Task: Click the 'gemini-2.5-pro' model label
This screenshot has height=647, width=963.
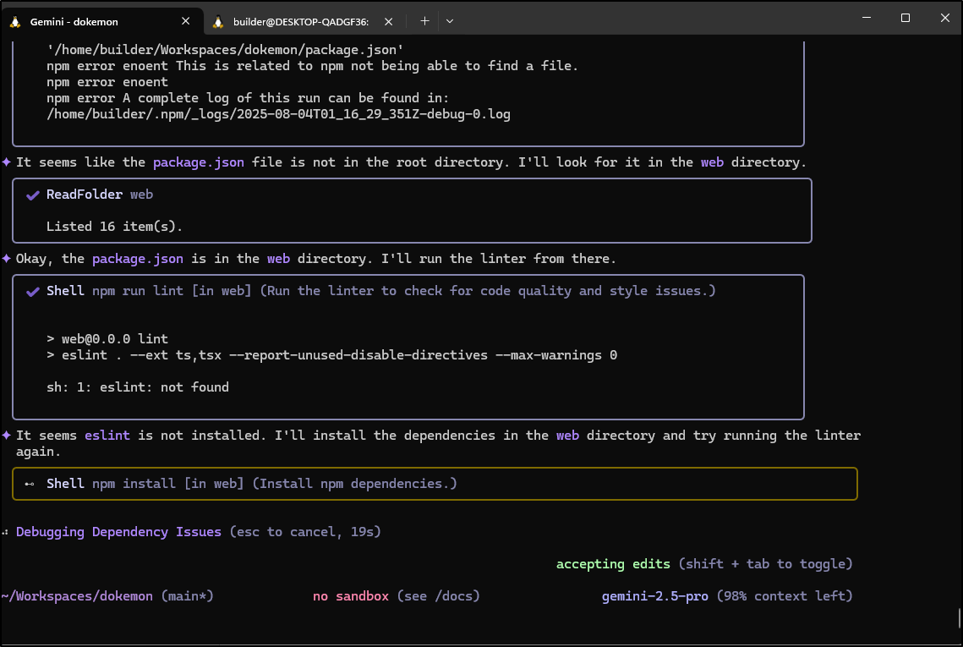Action: click(x=654, y=596)
